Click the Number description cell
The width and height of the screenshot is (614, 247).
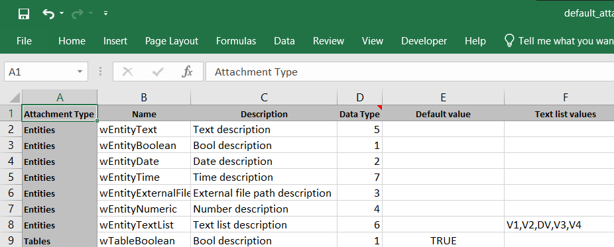(264, 209)
